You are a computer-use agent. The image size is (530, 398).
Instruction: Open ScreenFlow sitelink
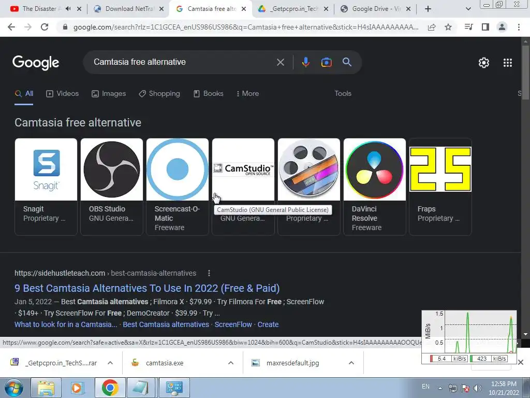pyautogui.click(x=233, y=324)
